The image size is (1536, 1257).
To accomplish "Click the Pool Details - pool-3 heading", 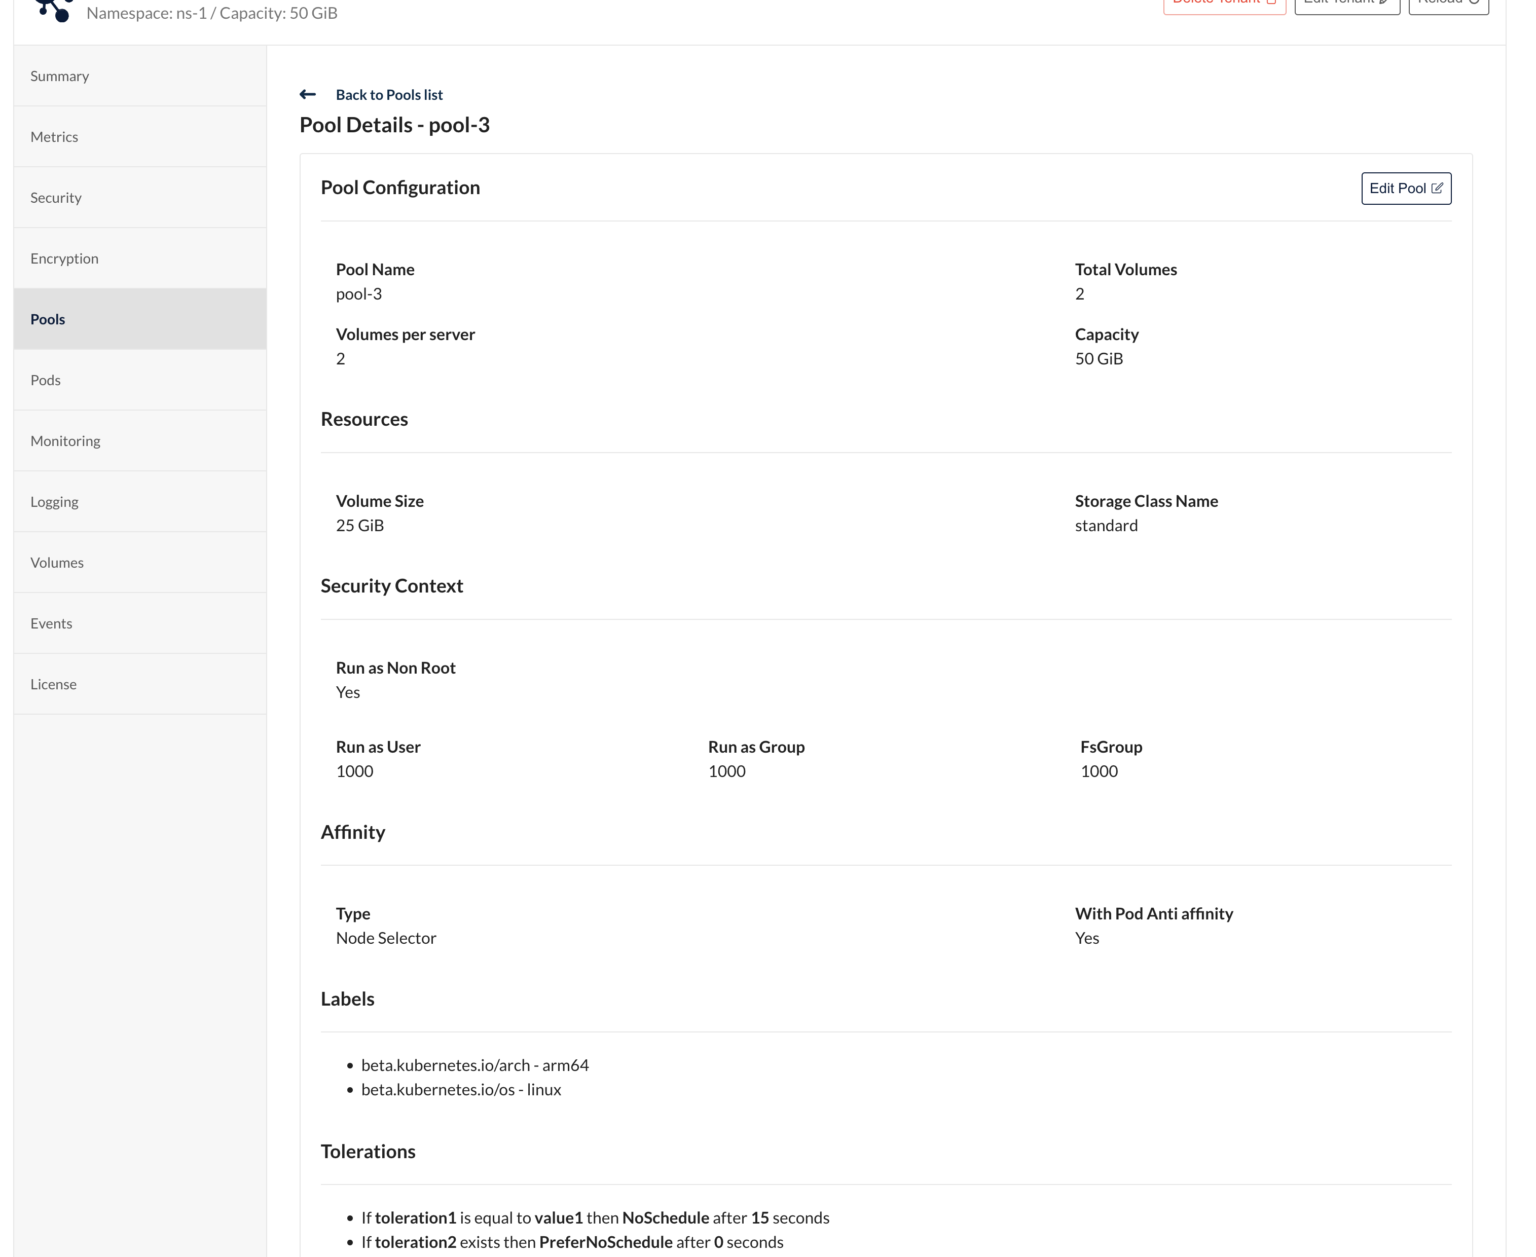I will pos(395,125).
